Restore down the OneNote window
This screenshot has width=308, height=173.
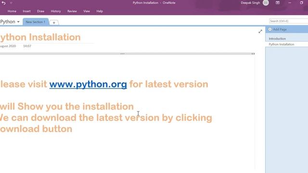(x=302, y=3)
